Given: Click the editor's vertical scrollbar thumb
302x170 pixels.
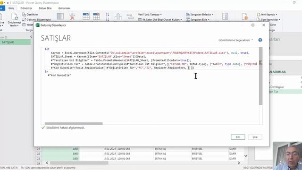Looking at the screenshot, I should (x=260, y=76).
